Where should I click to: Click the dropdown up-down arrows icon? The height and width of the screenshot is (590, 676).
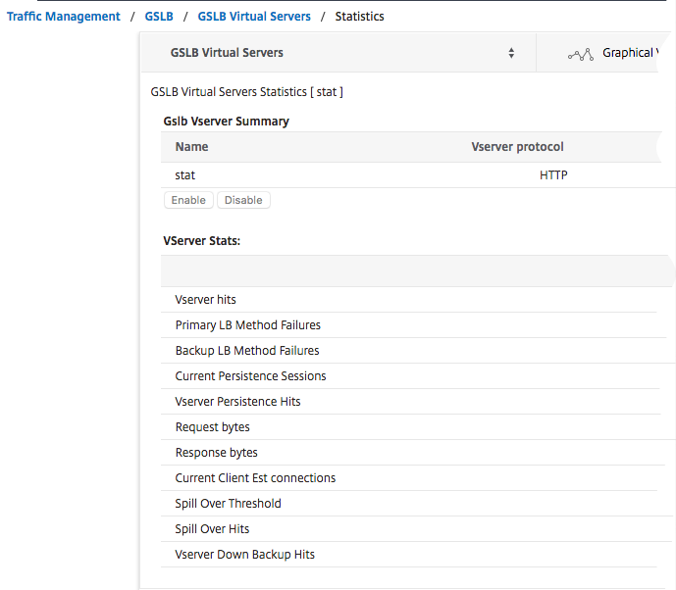(511, 53)
